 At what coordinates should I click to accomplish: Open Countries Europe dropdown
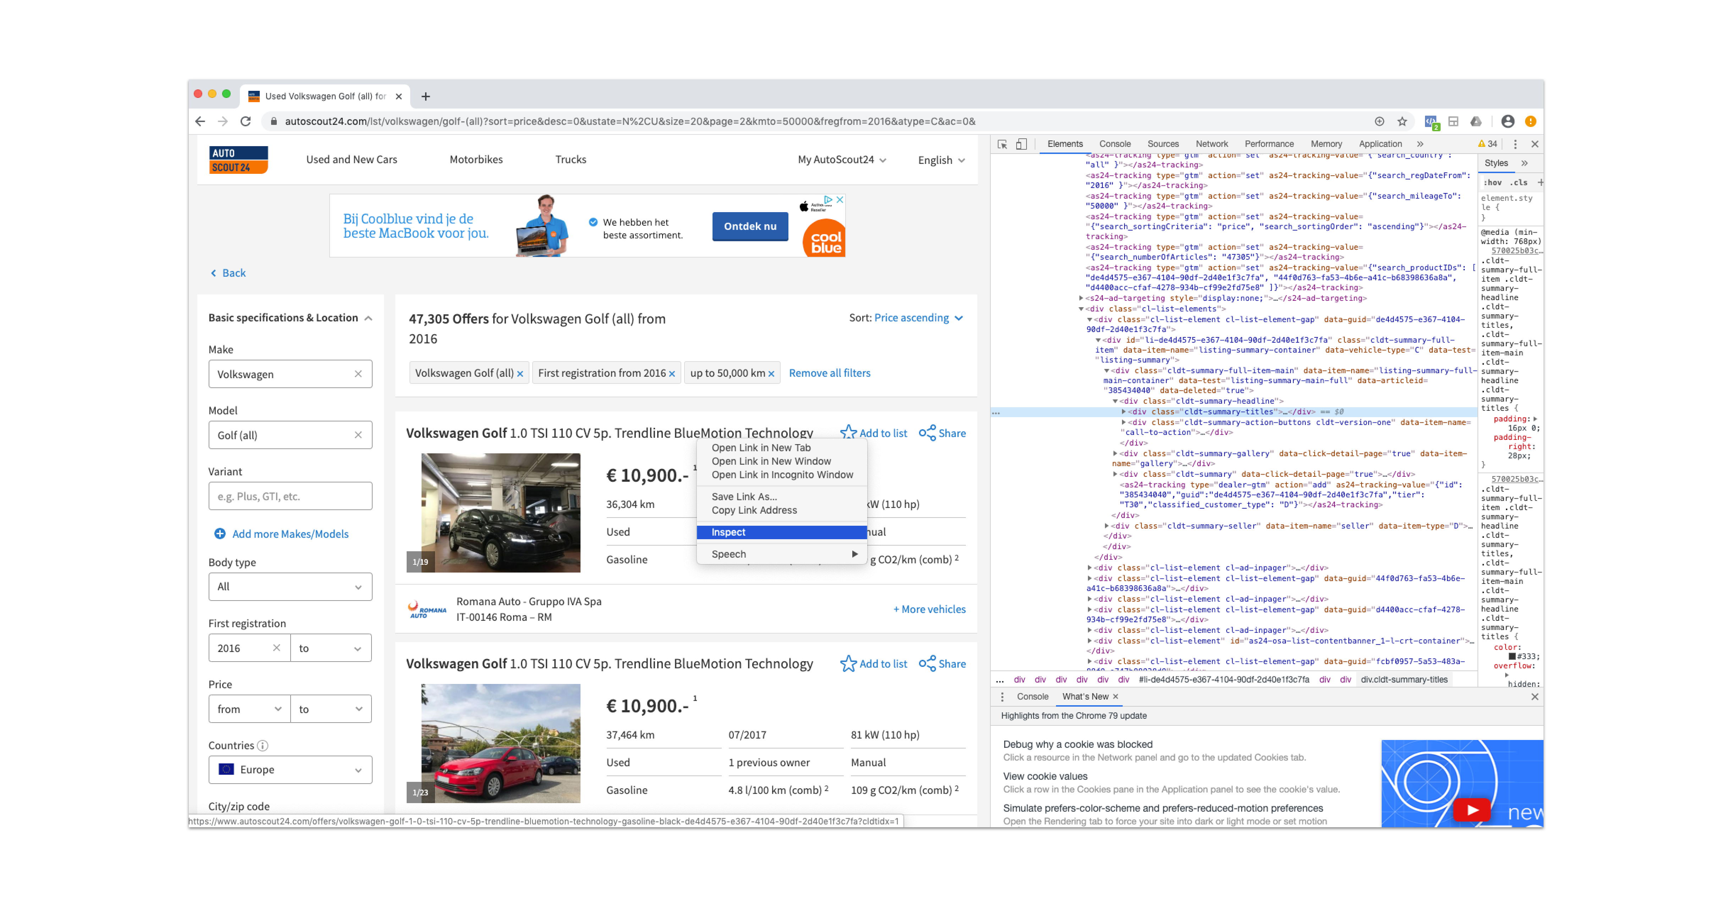[x=290, y=769]
